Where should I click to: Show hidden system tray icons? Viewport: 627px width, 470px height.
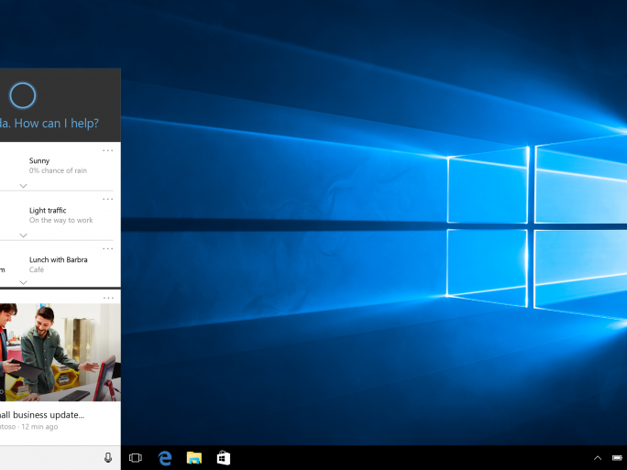[598, 458]
